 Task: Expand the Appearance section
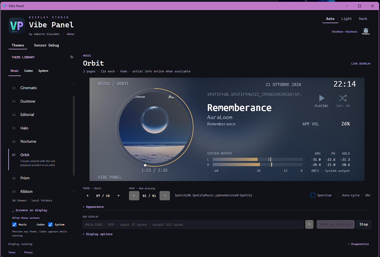(93, 207)
